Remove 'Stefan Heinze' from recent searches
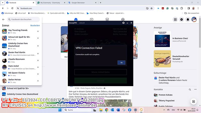This screenshot has height=113, width=201. coord(38,81)
